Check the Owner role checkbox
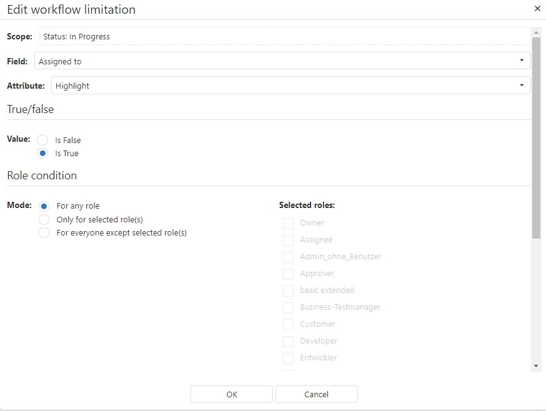This screenshot has width=546, height=411. tap(288, 223)
